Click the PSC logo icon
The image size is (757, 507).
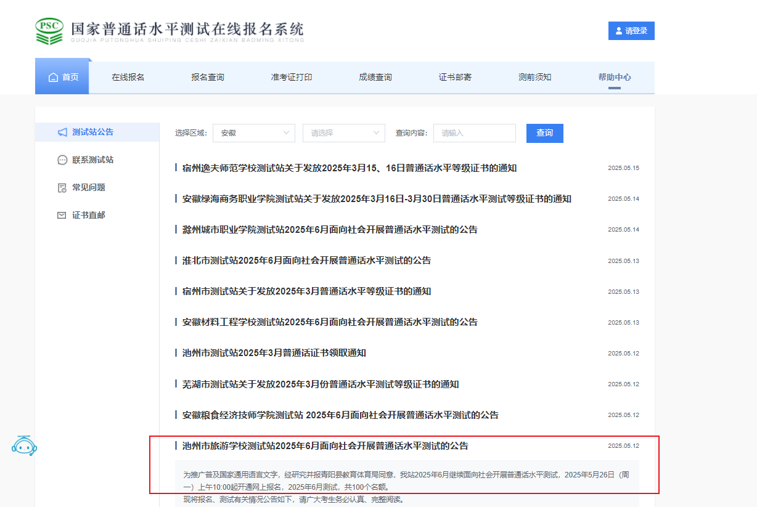(x=49, y=31)
